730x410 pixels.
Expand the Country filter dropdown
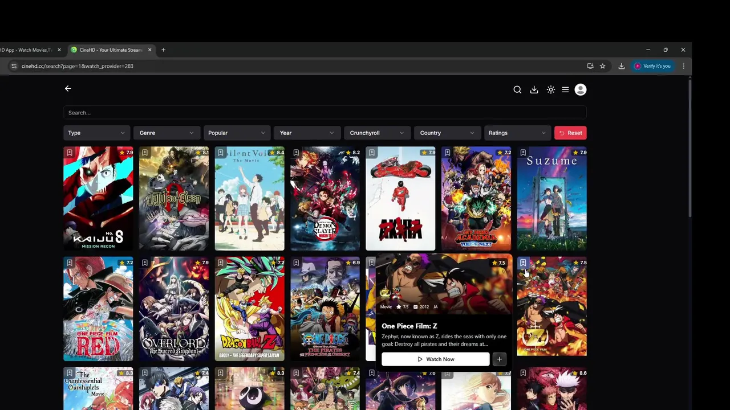(447, 133)
